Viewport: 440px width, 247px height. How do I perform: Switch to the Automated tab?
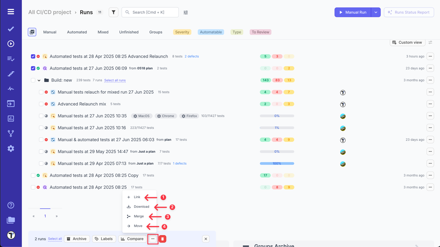pos(77,32)
